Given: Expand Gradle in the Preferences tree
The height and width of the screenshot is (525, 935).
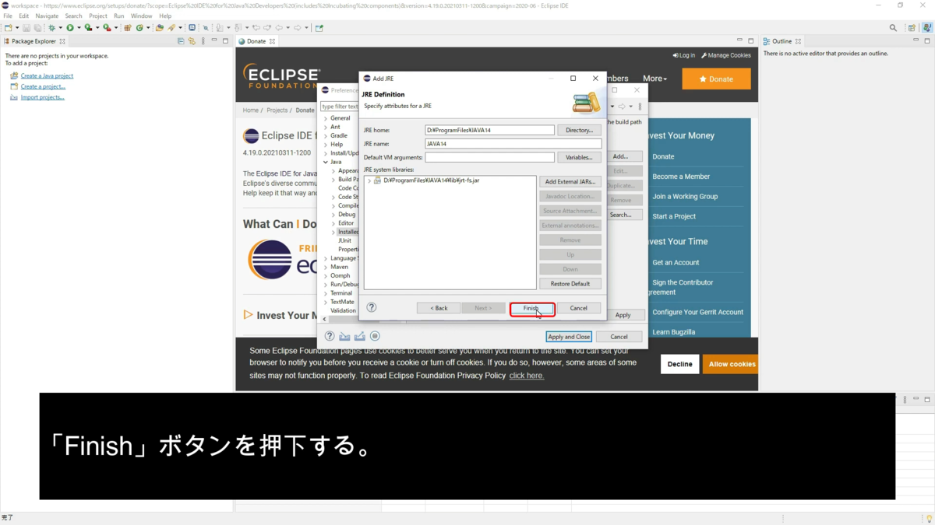Looking at the screenshot, I should click(x=326, y=135).
